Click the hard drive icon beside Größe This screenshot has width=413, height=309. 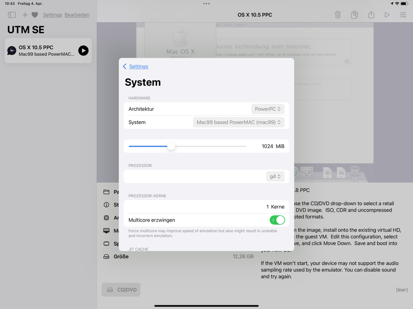[106, 256]
